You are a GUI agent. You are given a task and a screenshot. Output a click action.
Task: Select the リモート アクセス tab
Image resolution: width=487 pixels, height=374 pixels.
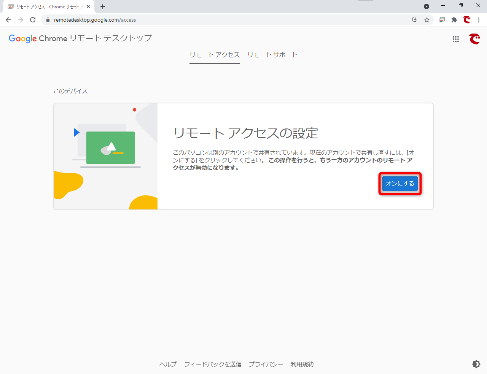pos(215,55)
